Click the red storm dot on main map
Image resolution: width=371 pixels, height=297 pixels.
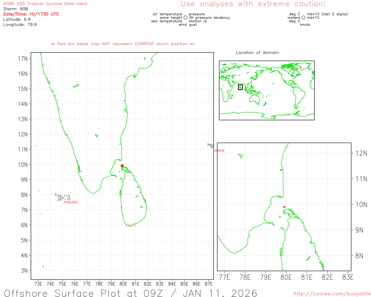tap(122, 166)
